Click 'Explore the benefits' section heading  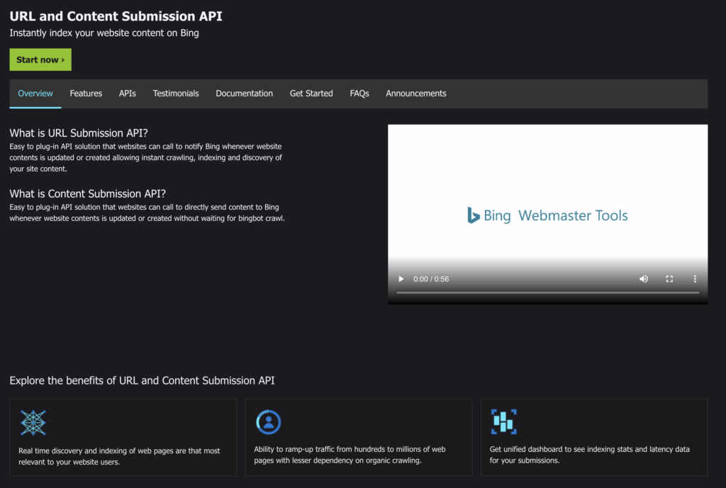[x=142, y=380]
